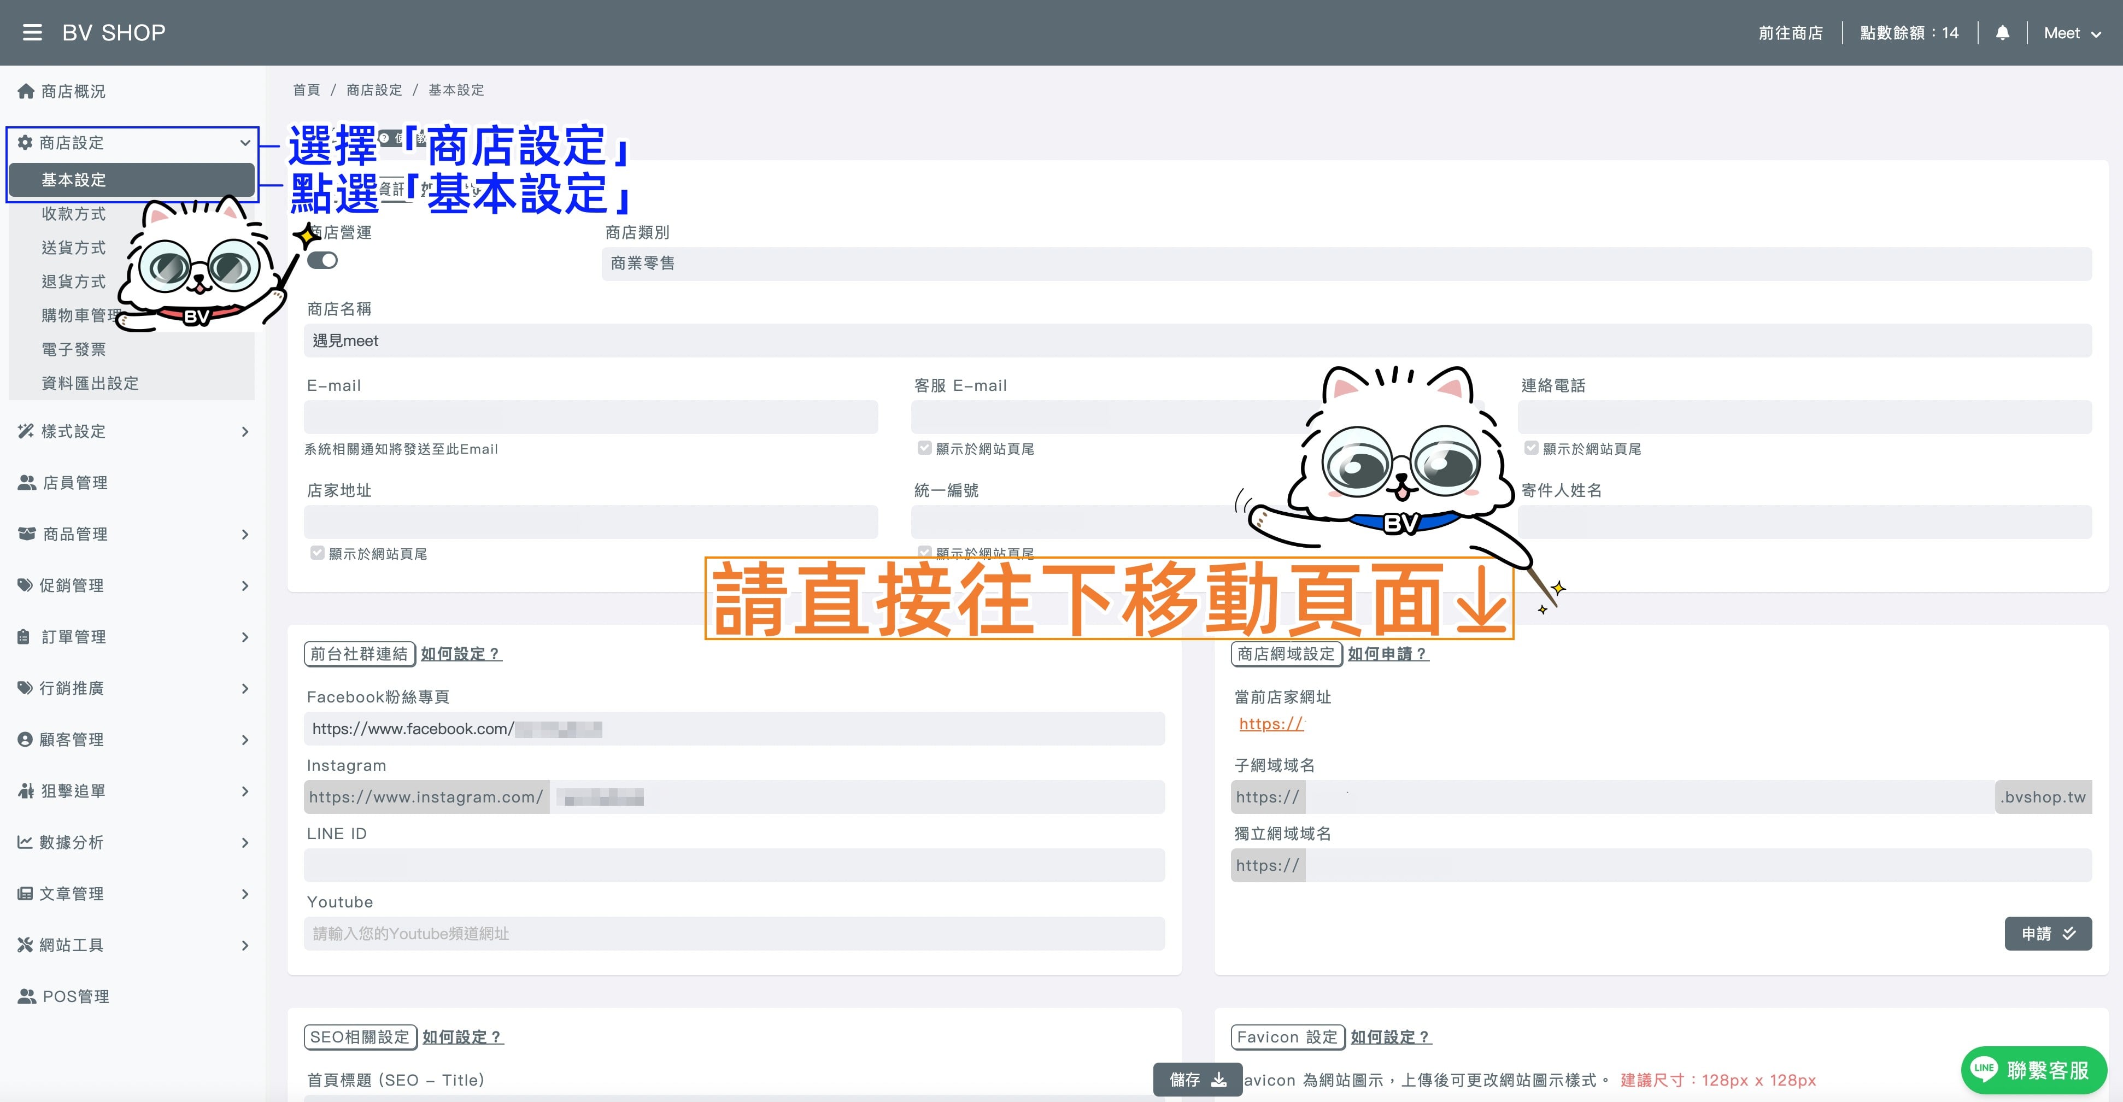
Task: Click the 申請 button
Action: click(x=2048, y=934)
